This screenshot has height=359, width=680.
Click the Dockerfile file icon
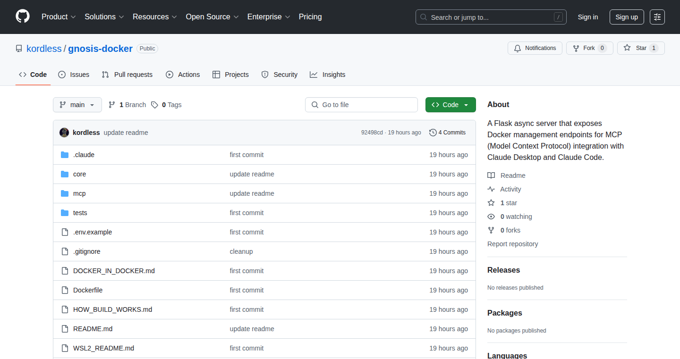(x=65, y=290)
